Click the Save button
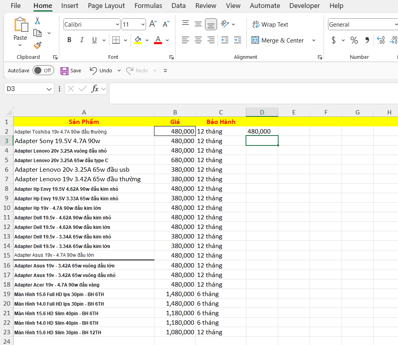Screen dimensions: 398x345 pyautogui.click(x=70, y=70)
